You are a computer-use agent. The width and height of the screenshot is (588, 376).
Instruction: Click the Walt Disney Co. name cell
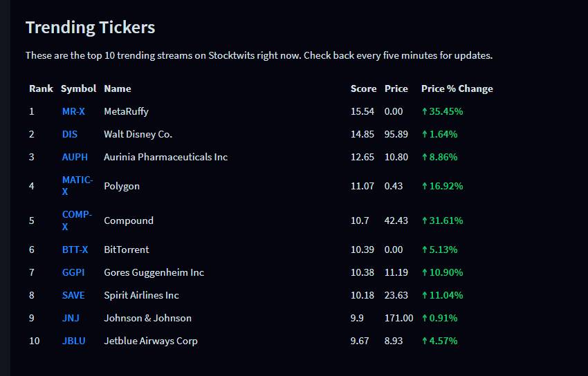pyautogui.click(x=138, y=134)
